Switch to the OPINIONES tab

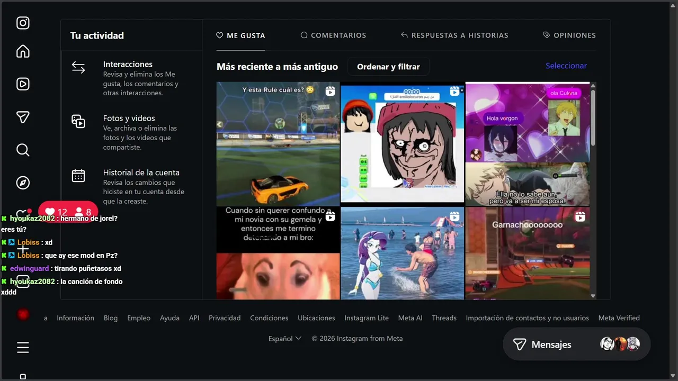coord(569,35)
